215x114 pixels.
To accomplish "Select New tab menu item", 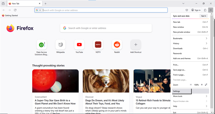I will [x=191, y=22].
